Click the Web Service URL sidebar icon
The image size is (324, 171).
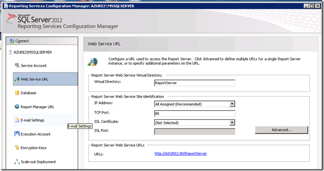(x=17, y=79)
